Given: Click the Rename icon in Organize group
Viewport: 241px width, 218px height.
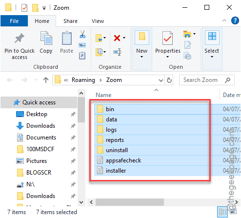Looking at the screenshot, I should 117,52.
